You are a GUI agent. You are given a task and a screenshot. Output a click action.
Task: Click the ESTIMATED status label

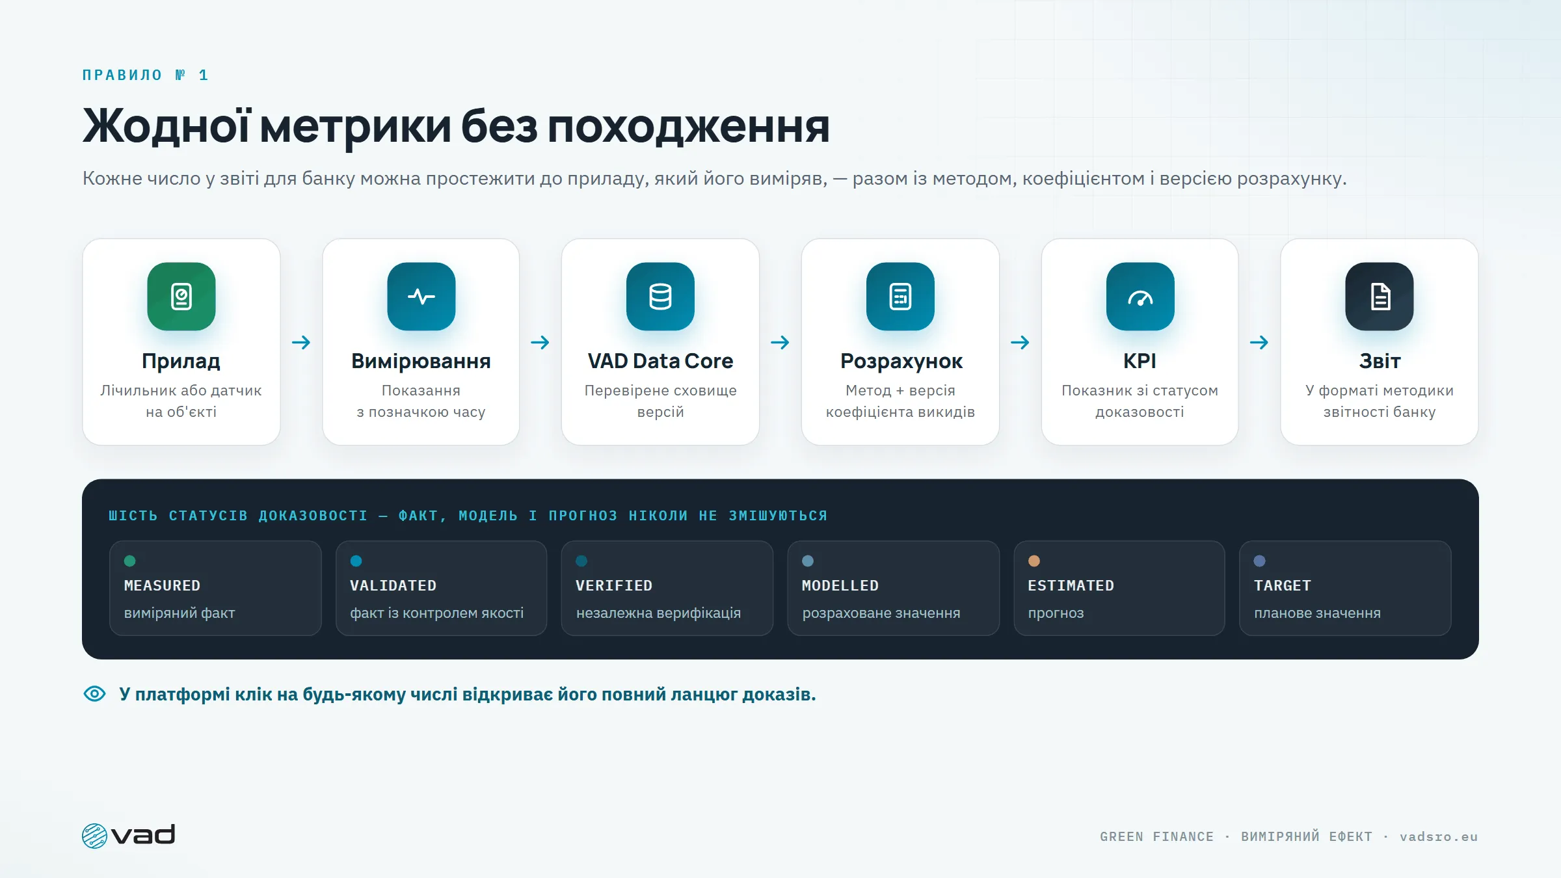tap(1071, 585)
